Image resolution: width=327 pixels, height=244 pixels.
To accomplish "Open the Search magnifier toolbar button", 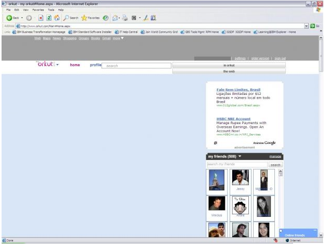I will click(71, 18).
